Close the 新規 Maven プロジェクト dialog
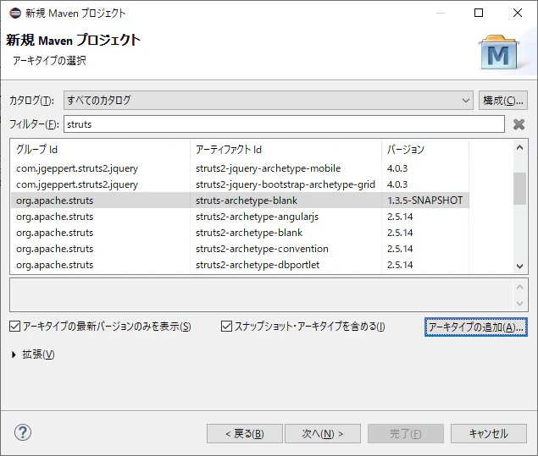The image size is (538, 456). click(518, 13)
